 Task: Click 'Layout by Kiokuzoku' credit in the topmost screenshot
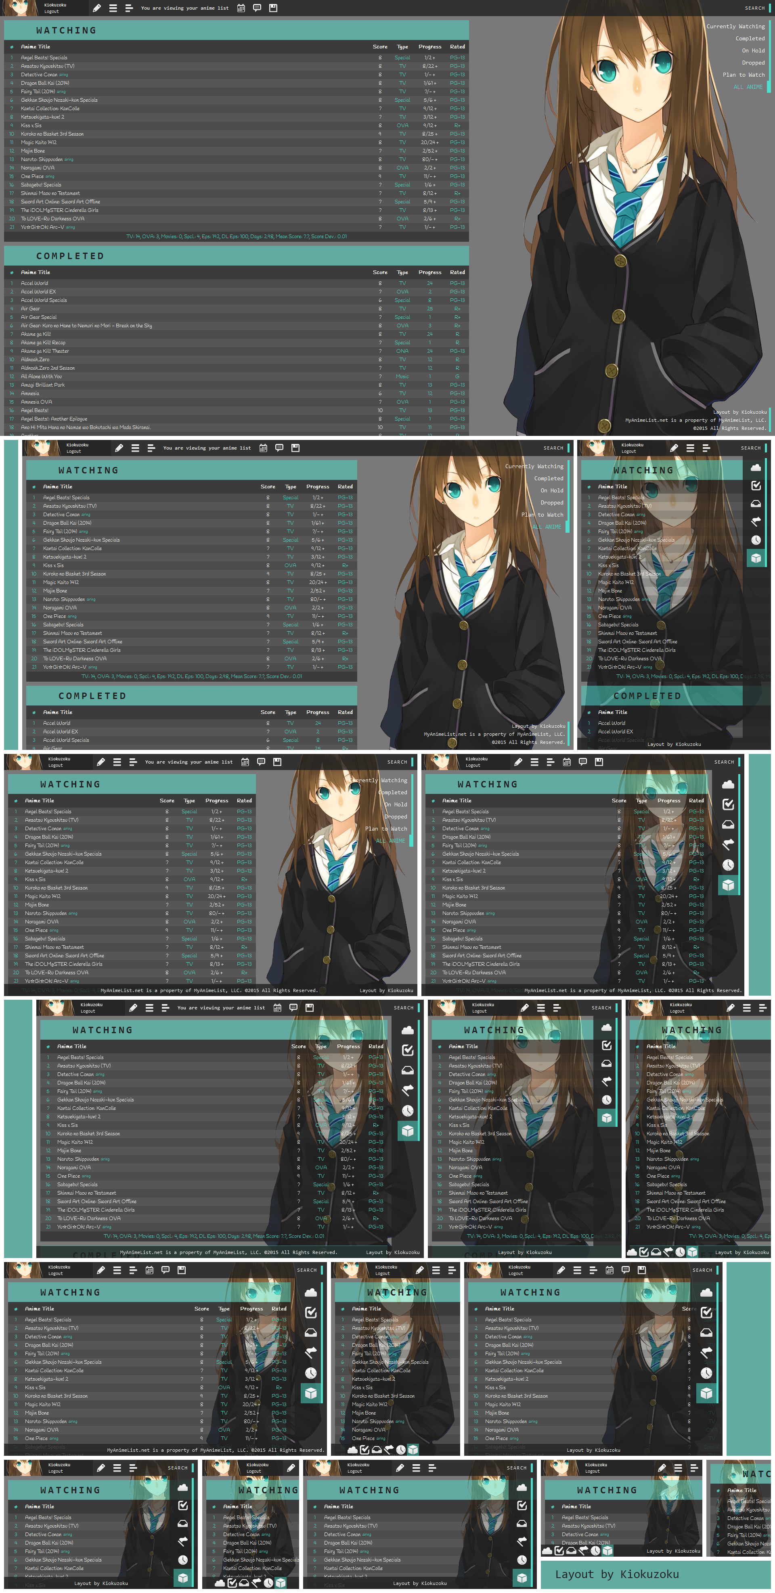(x=740, y=412)
